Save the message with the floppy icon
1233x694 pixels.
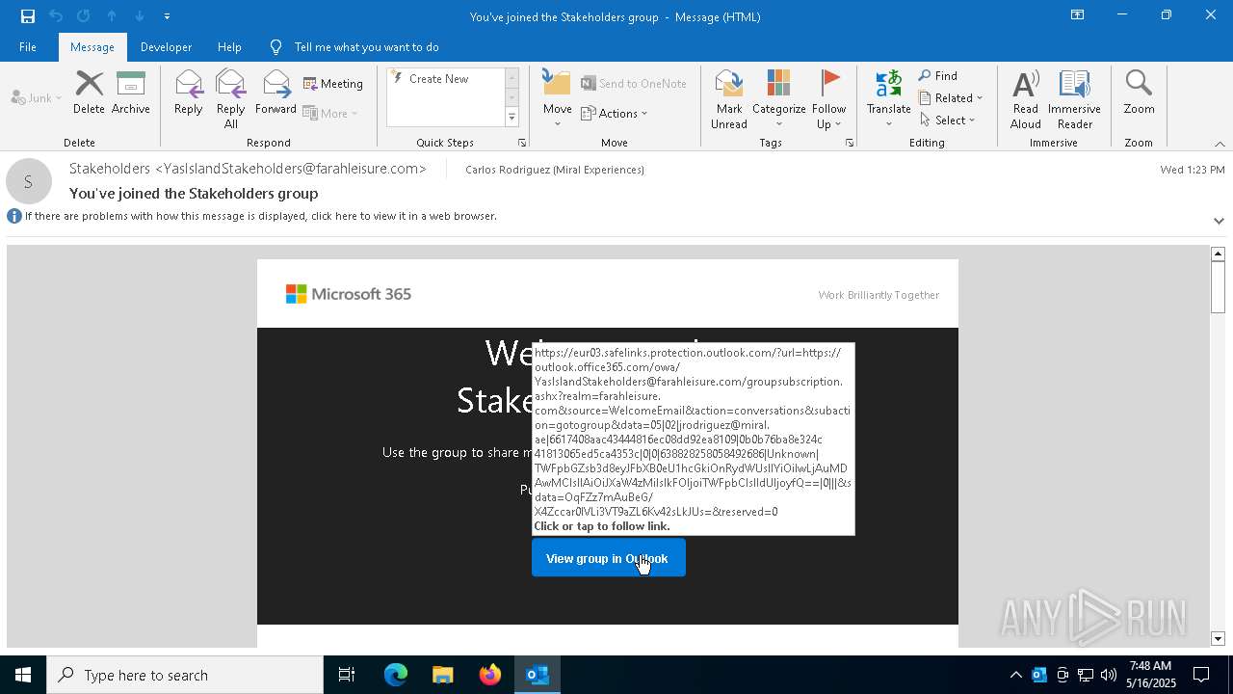[x=27, y=16]
